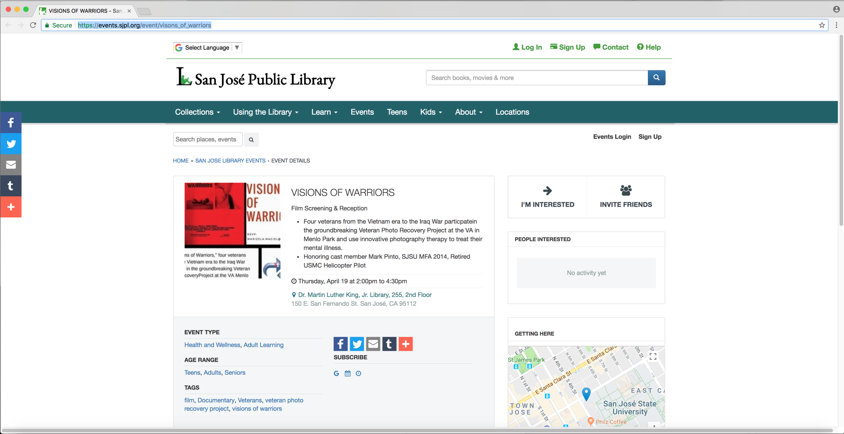Click Events Login
The width and height of the screenshot is (844, 434).
click(x=612, y=137)
